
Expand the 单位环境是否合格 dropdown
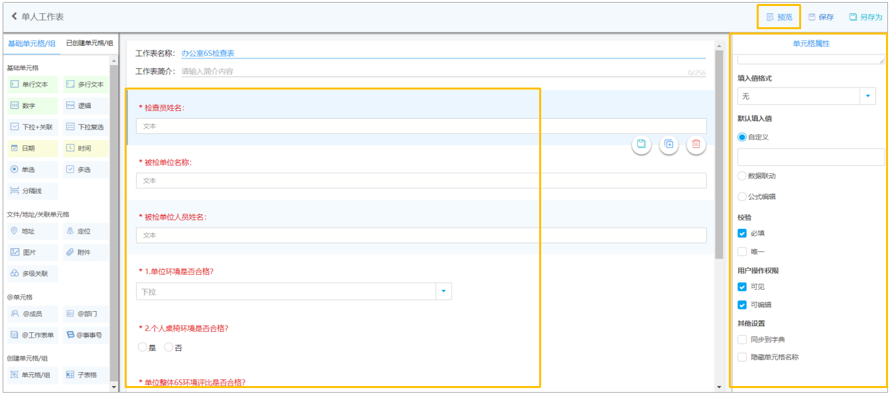294,292
